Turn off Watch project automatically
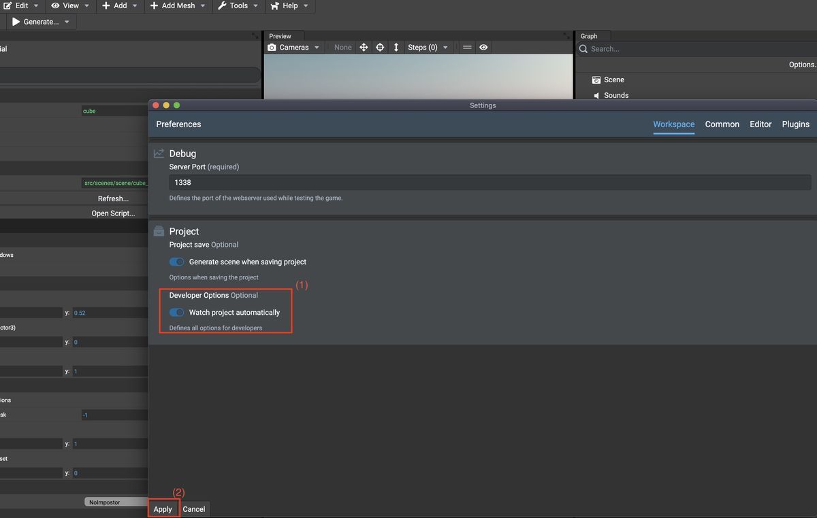 pos(176,312)
